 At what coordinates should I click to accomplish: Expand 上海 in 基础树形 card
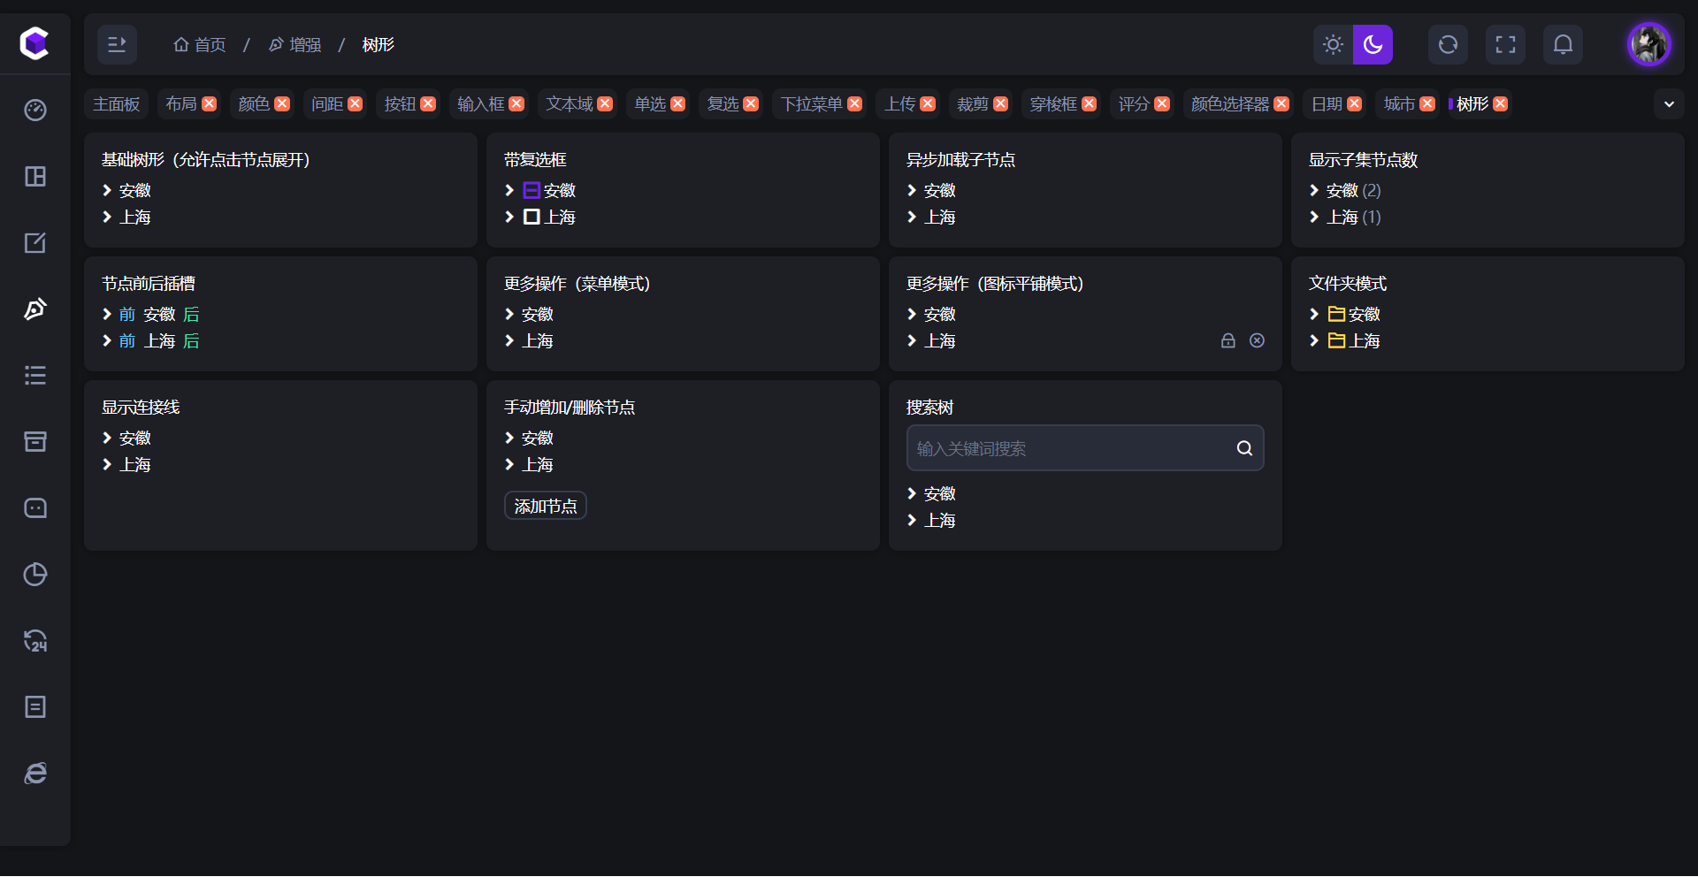107,217
